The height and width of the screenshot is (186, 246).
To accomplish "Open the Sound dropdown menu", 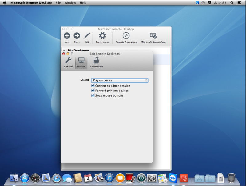I will [120, 80].
